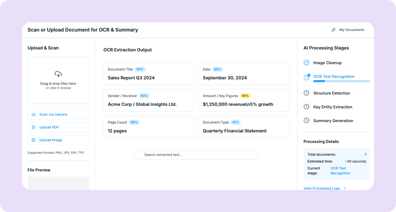Expand the View Processing Logs chevron
The height and width of the screenshot is (212, 396).
point(345,189)
